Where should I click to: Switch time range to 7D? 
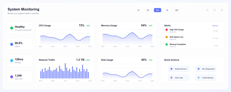point(167,10)
